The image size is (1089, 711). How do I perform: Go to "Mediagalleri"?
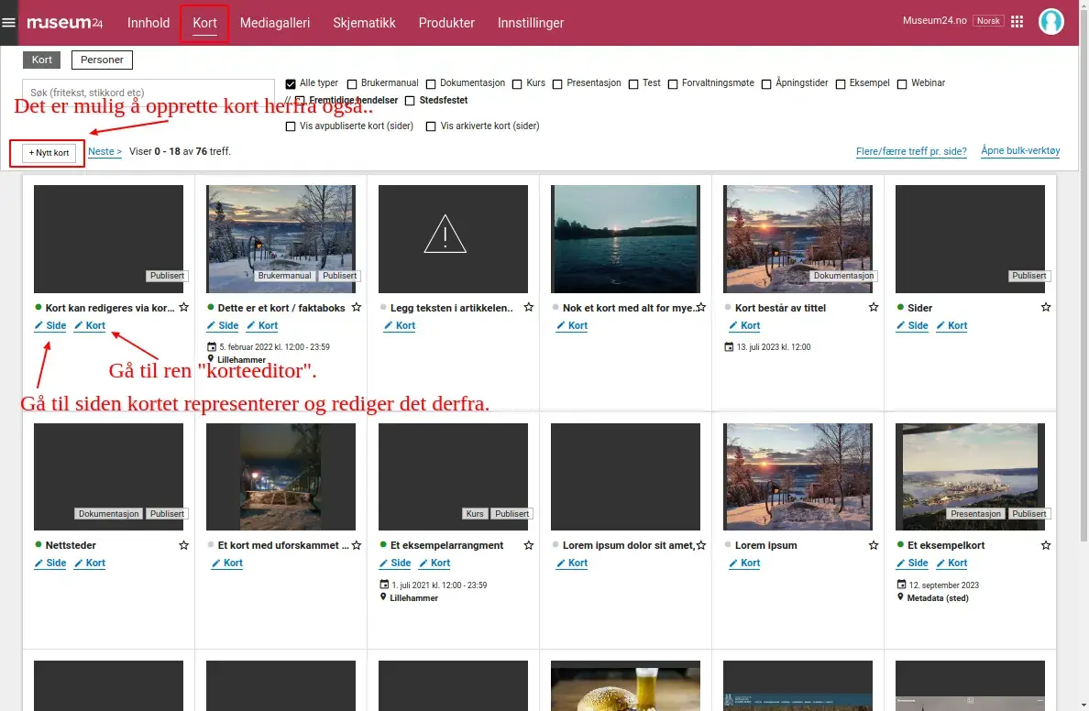275,23
